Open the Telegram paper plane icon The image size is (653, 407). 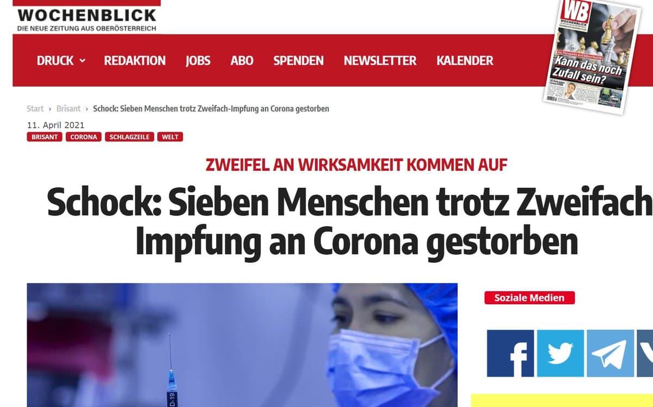(610, 354)
